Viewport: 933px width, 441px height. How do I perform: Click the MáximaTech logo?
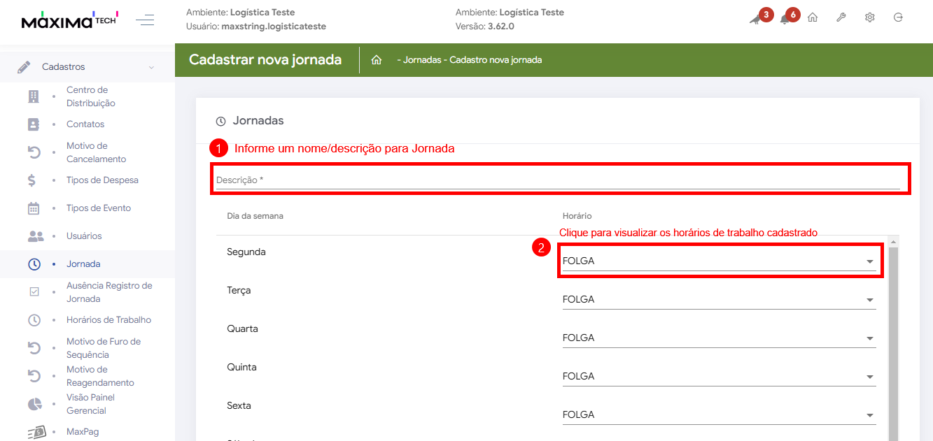[x=70, y=20]
